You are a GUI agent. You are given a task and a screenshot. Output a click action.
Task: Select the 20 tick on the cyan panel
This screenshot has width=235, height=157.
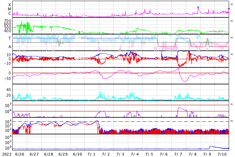pos(9,95)
